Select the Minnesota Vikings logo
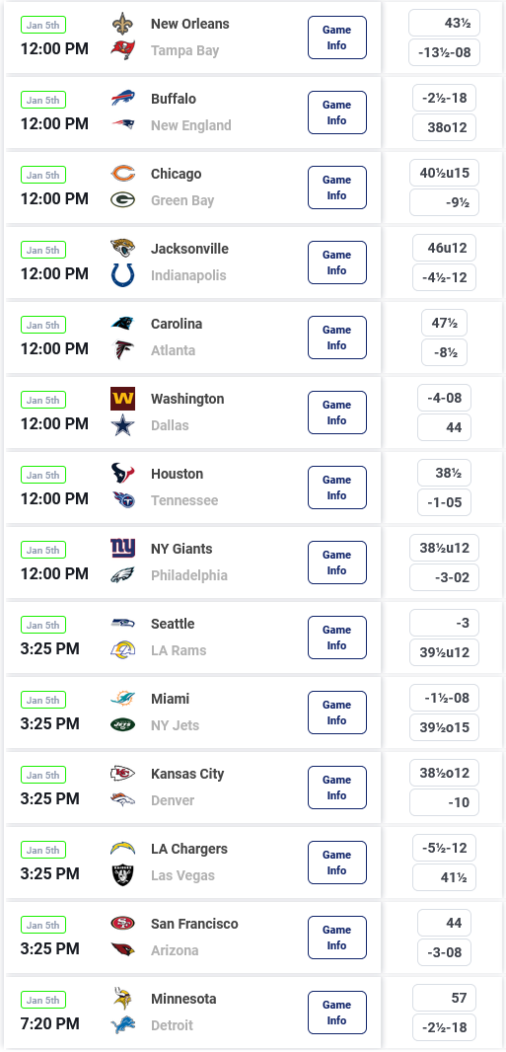The image size is (506, 1052). (x=122, y=999)
